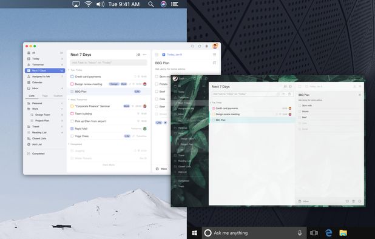Check off the Team building task

tap(72, 114)
